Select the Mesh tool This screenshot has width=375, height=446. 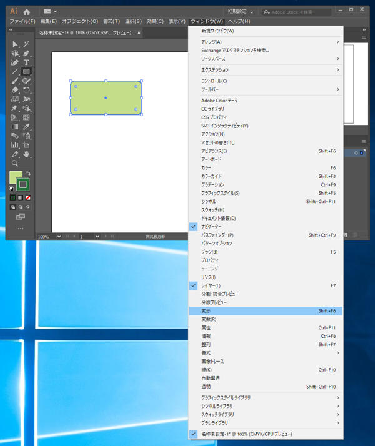[x=26, y=117]
